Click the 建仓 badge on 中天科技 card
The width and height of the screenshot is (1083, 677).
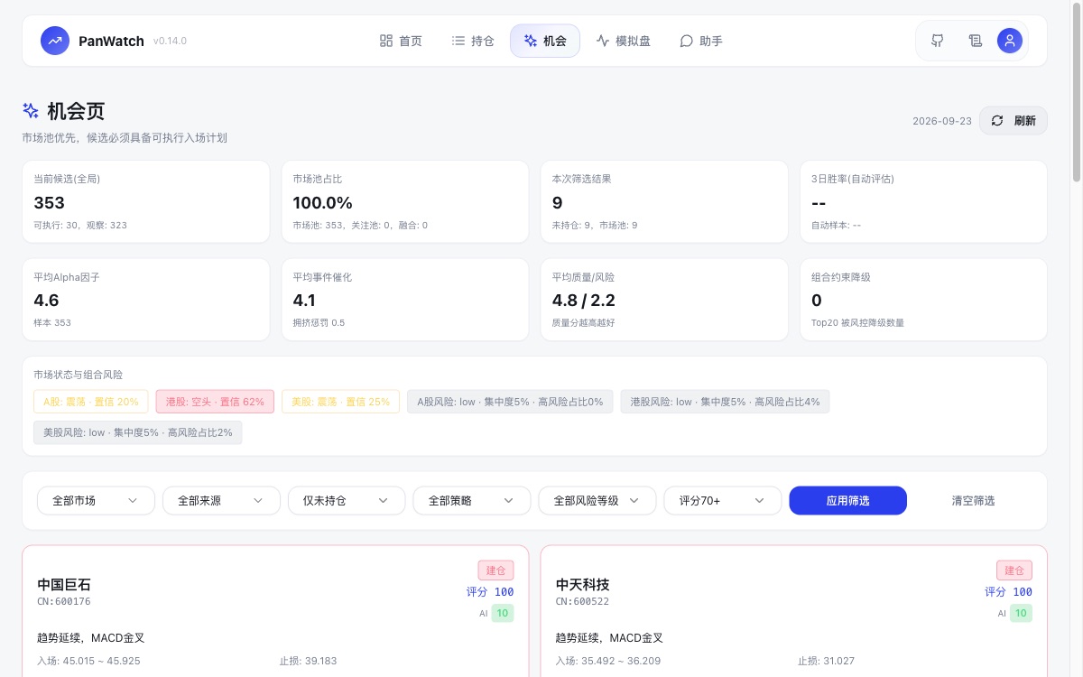pyautogui.click(x=1014, y=570)
